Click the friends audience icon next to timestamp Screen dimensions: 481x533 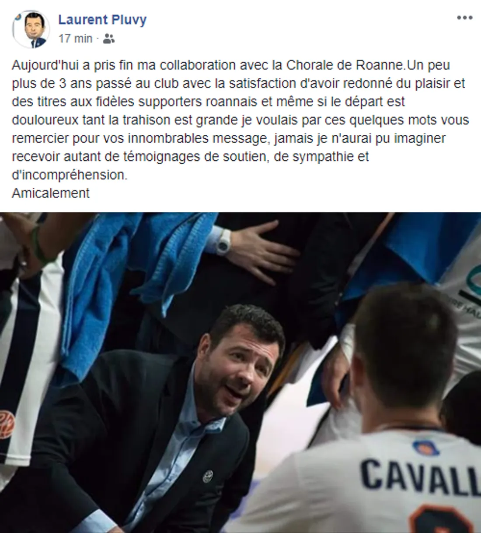click(108, 39)
